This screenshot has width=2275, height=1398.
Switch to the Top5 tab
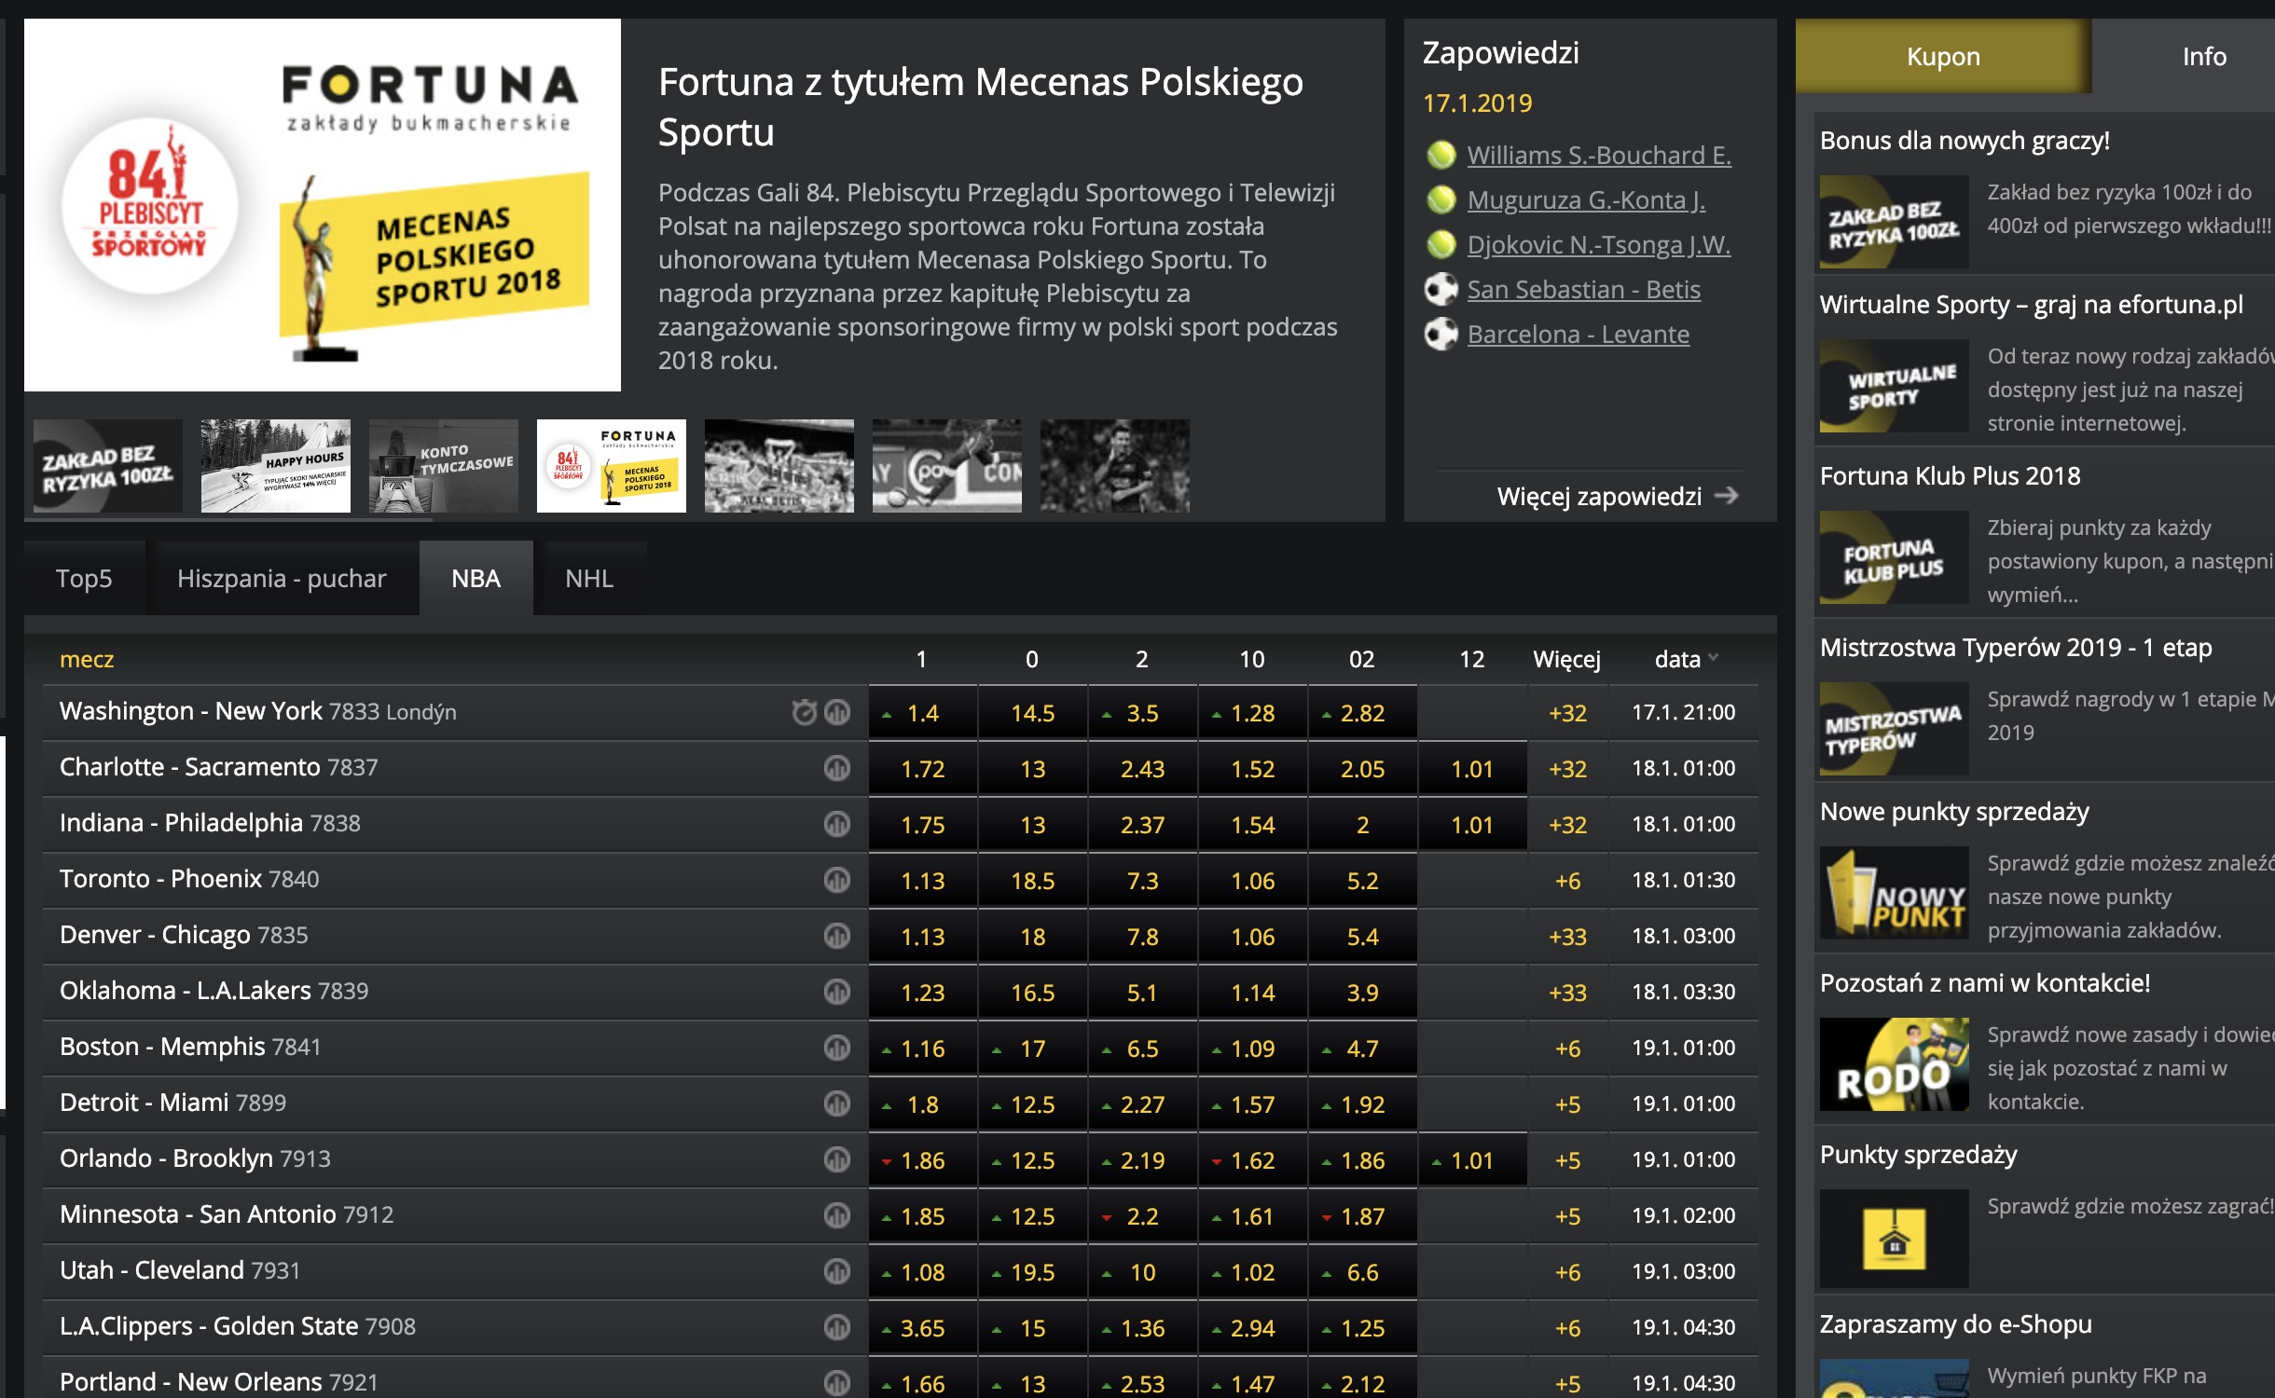point(84,578)
